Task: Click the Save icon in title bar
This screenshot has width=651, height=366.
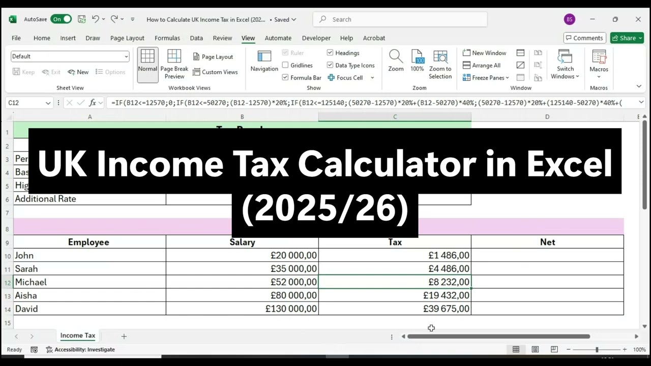Action: click(81, 19)
